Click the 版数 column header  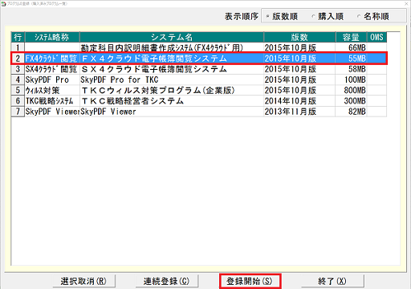pos(299,37)
